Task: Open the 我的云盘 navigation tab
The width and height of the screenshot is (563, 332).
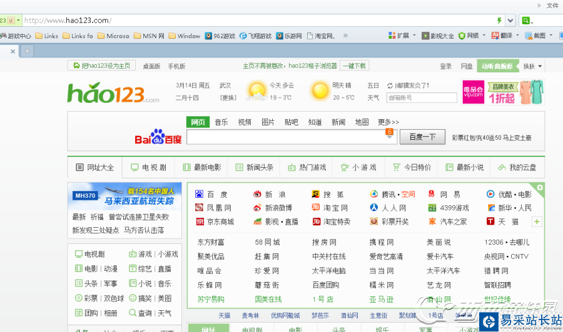Action: point(517,167)
